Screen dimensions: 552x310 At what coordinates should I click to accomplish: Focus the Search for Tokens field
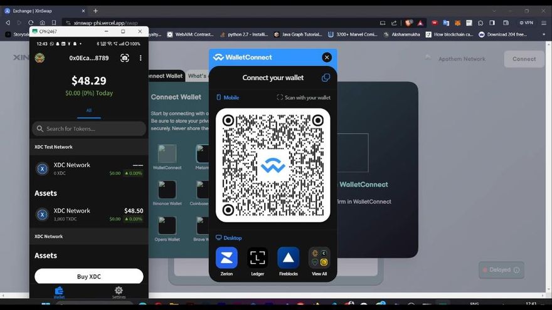88,128
